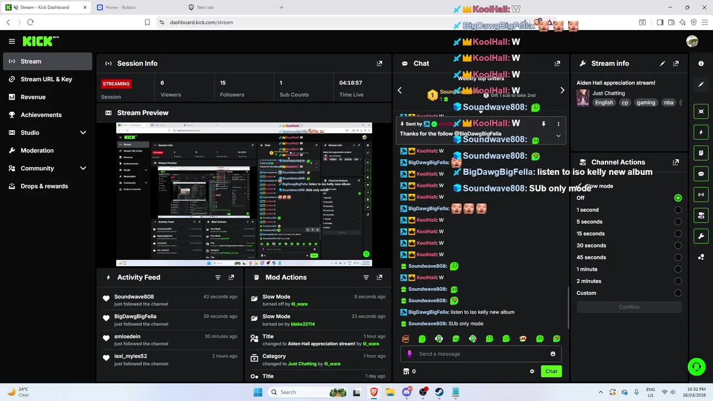Image resolution: width=713 pixels, height=401 pixels.
Task: Open the pinned message three-dot menu
Action: (558, 124)
